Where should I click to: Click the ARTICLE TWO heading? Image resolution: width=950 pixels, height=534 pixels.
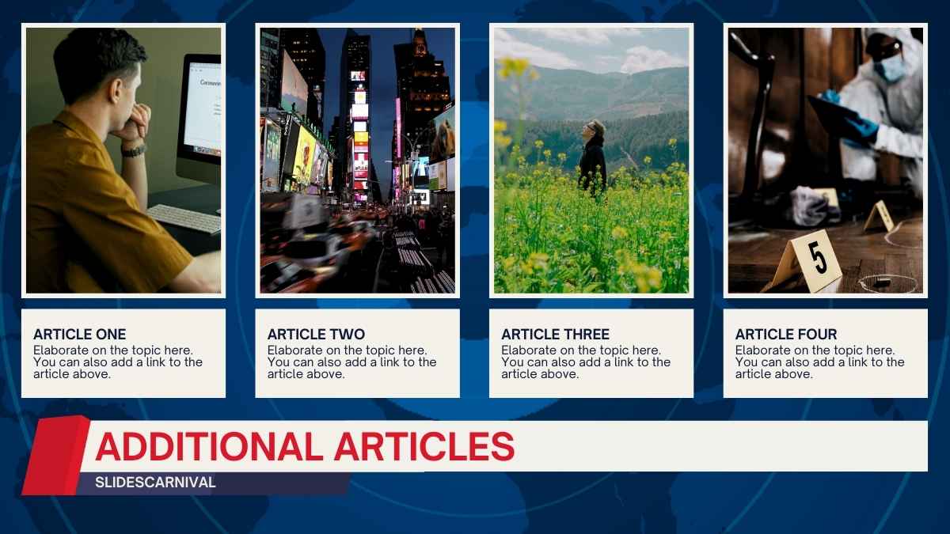point(316,335)
